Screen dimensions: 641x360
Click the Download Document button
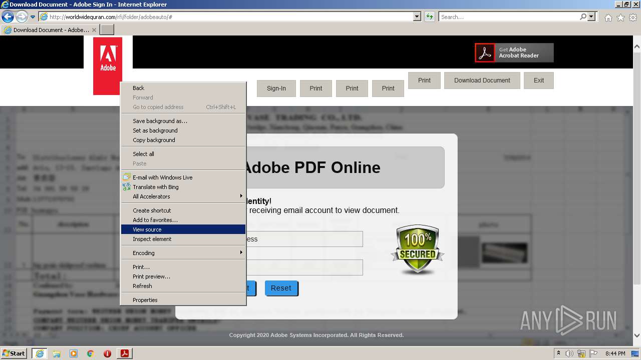(x=482, y=80)
